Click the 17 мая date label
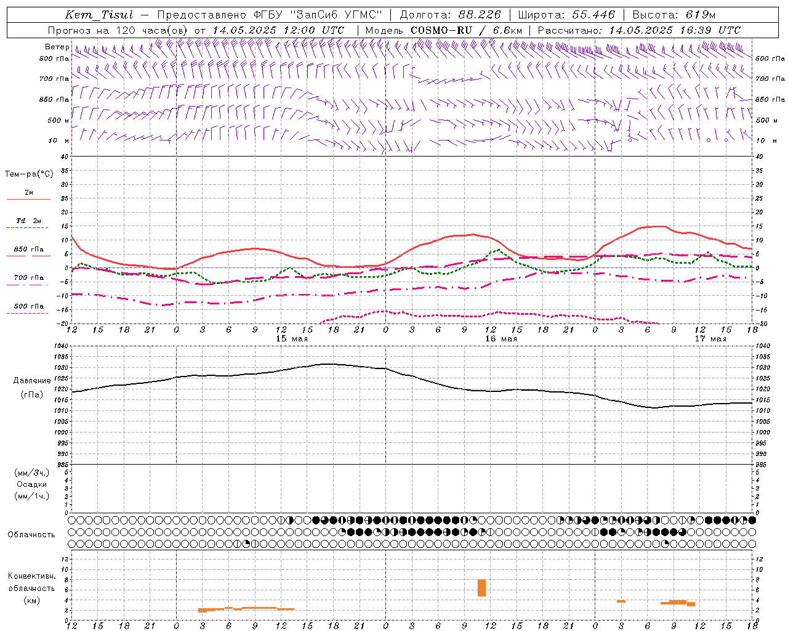Viewport: 788px width, 631px height. 710,339
